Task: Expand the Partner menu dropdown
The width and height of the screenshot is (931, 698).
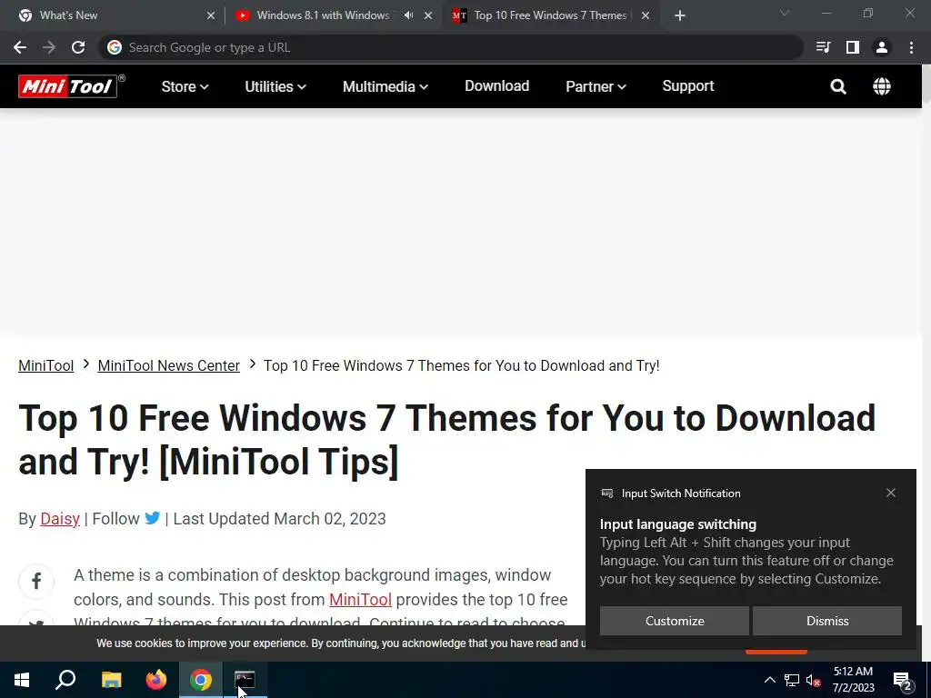Action: 596,86
